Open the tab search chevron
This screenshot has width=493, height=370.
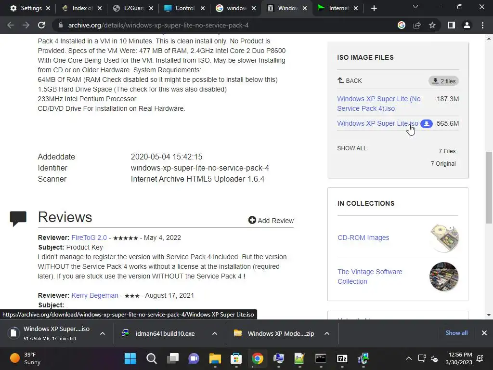pyautogui.click(x=415, y=7)
